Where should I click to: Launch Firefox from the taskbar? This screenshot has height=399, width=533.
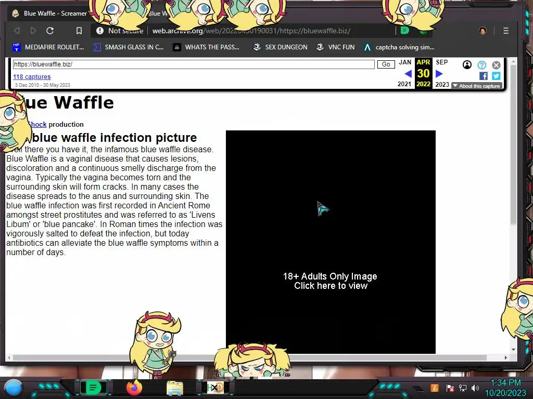tap(134, 388)
